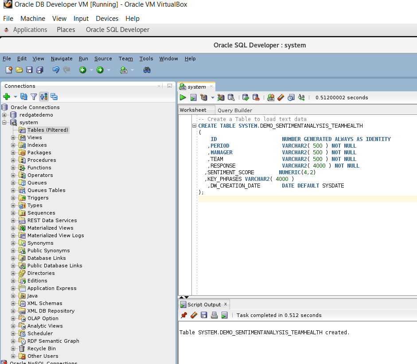The width and height of the screenshot is (417, 364).
Task: Switch to the Query Builder tab
Action: coord(235,110)
